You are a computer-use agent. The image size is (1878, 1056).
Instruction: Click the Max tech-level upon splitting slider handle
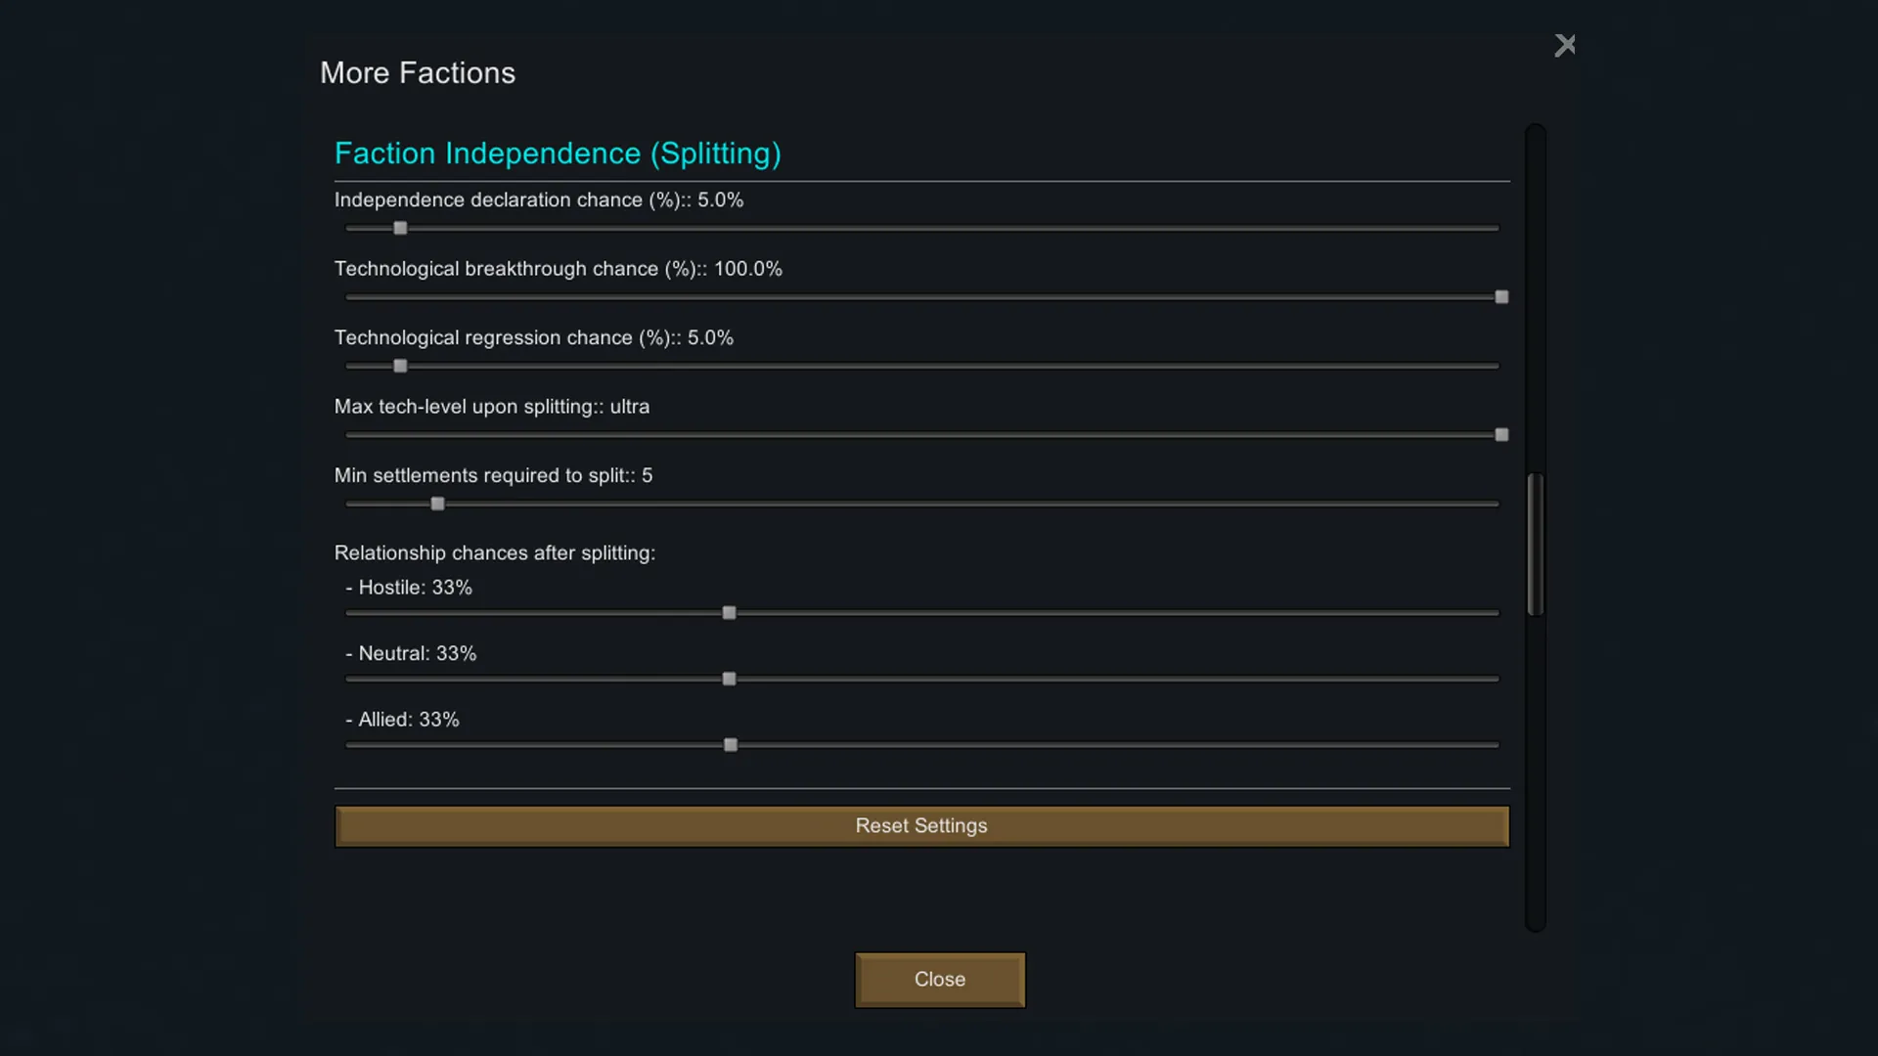pos(1501,435)
